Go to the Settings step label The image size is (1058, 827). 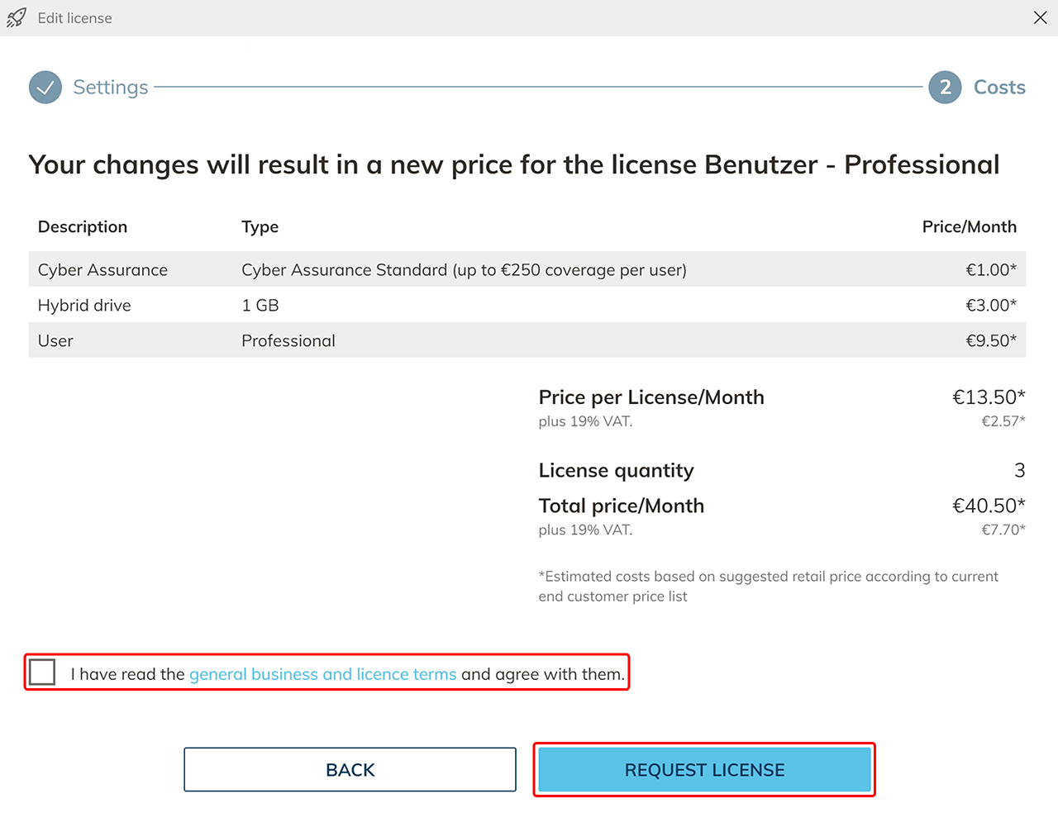click(111, 88)
